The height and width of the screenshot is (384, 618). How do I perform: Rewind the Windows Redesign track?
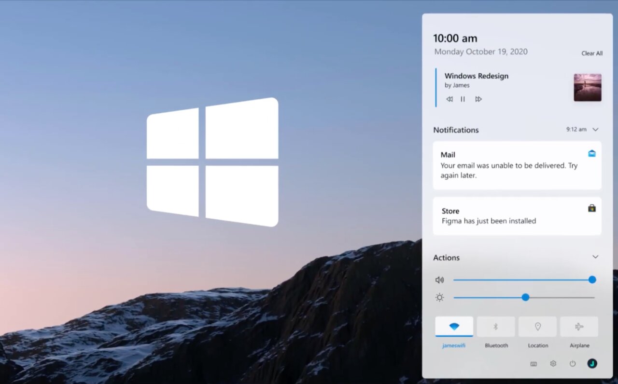point(449,99)
